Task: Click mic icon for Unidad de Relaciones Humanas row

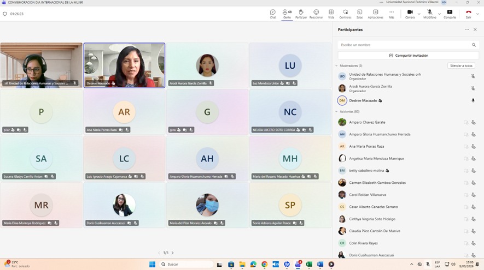Action: [473, 76]
